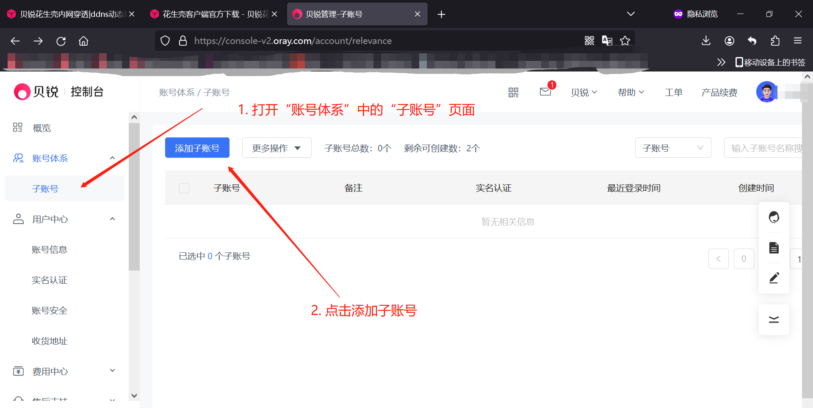Image resolution: width=813 pixels, height=408 pixels.
Task: Open a new browser tab
Action: coord(441,14)
